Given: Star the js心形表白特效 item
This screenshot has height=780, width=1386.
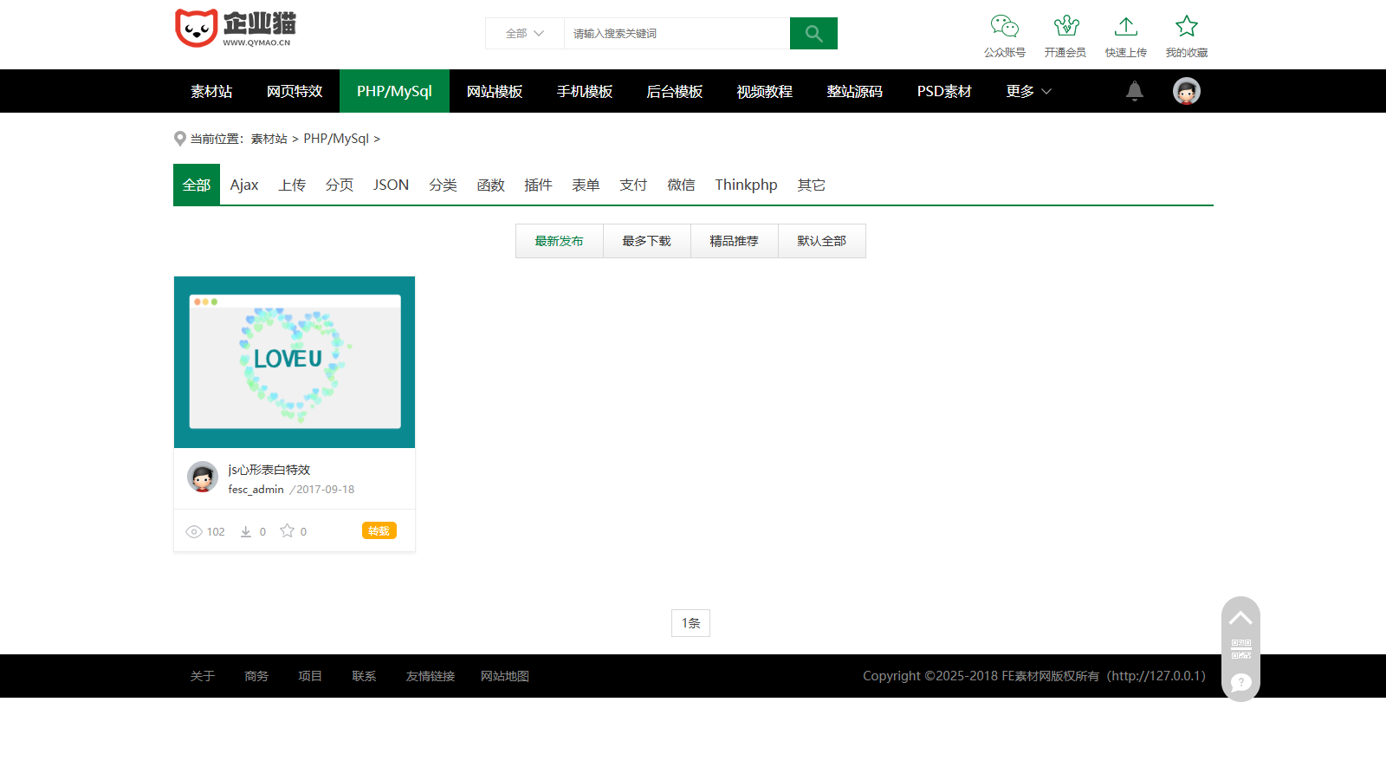Looking at the screenshot, I should [286, 530].
